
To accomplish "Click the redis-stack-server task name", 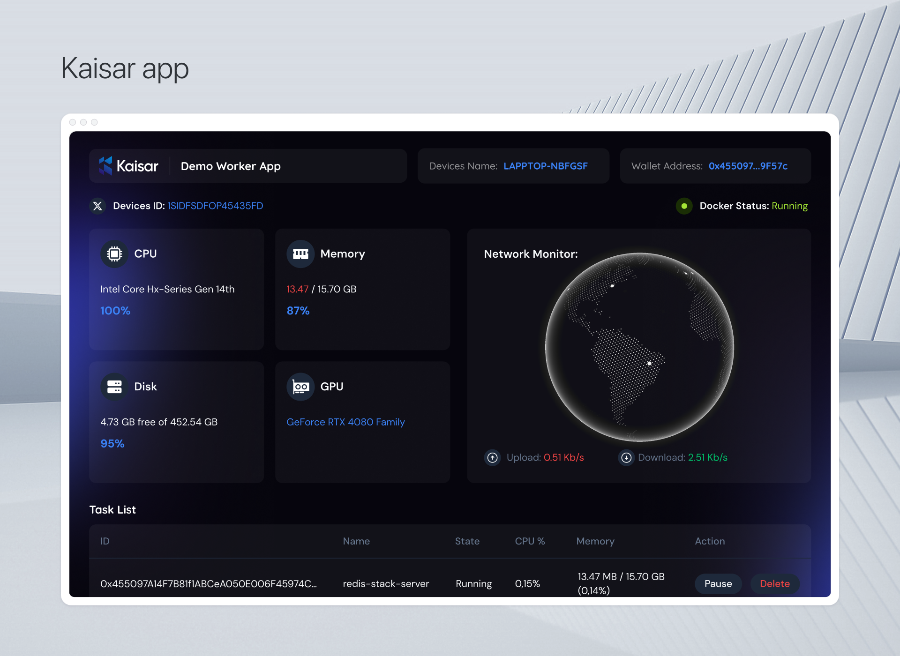I will point(386,584).
